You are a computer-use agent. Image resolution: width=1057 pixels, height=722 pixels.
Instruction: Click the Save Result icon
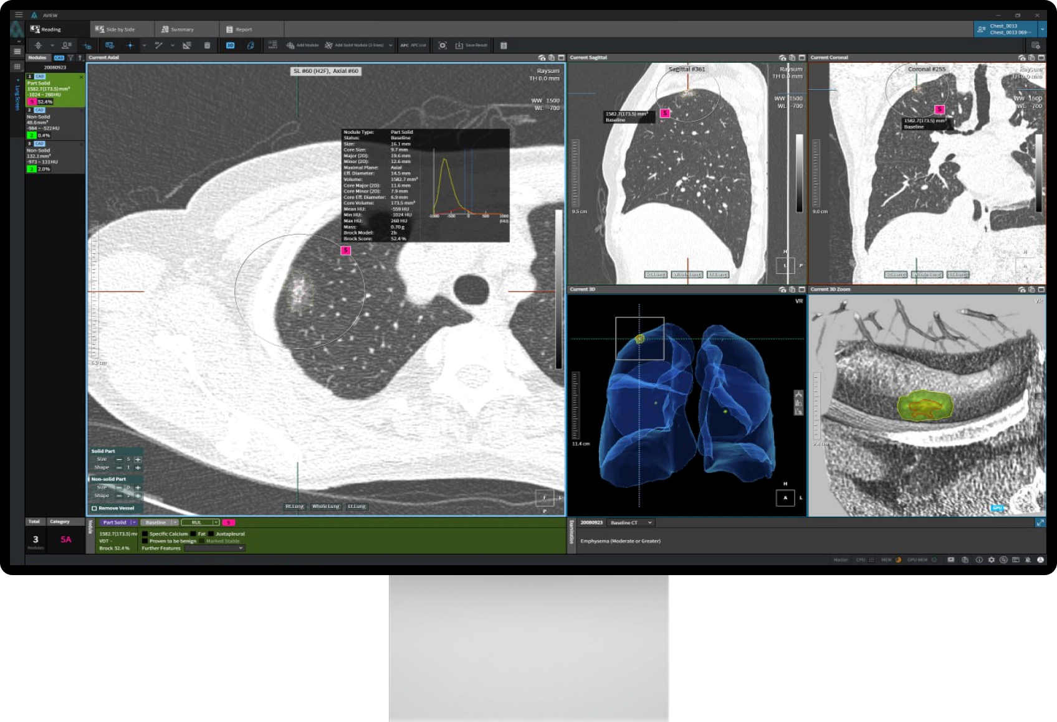click(x=471, y=45)
